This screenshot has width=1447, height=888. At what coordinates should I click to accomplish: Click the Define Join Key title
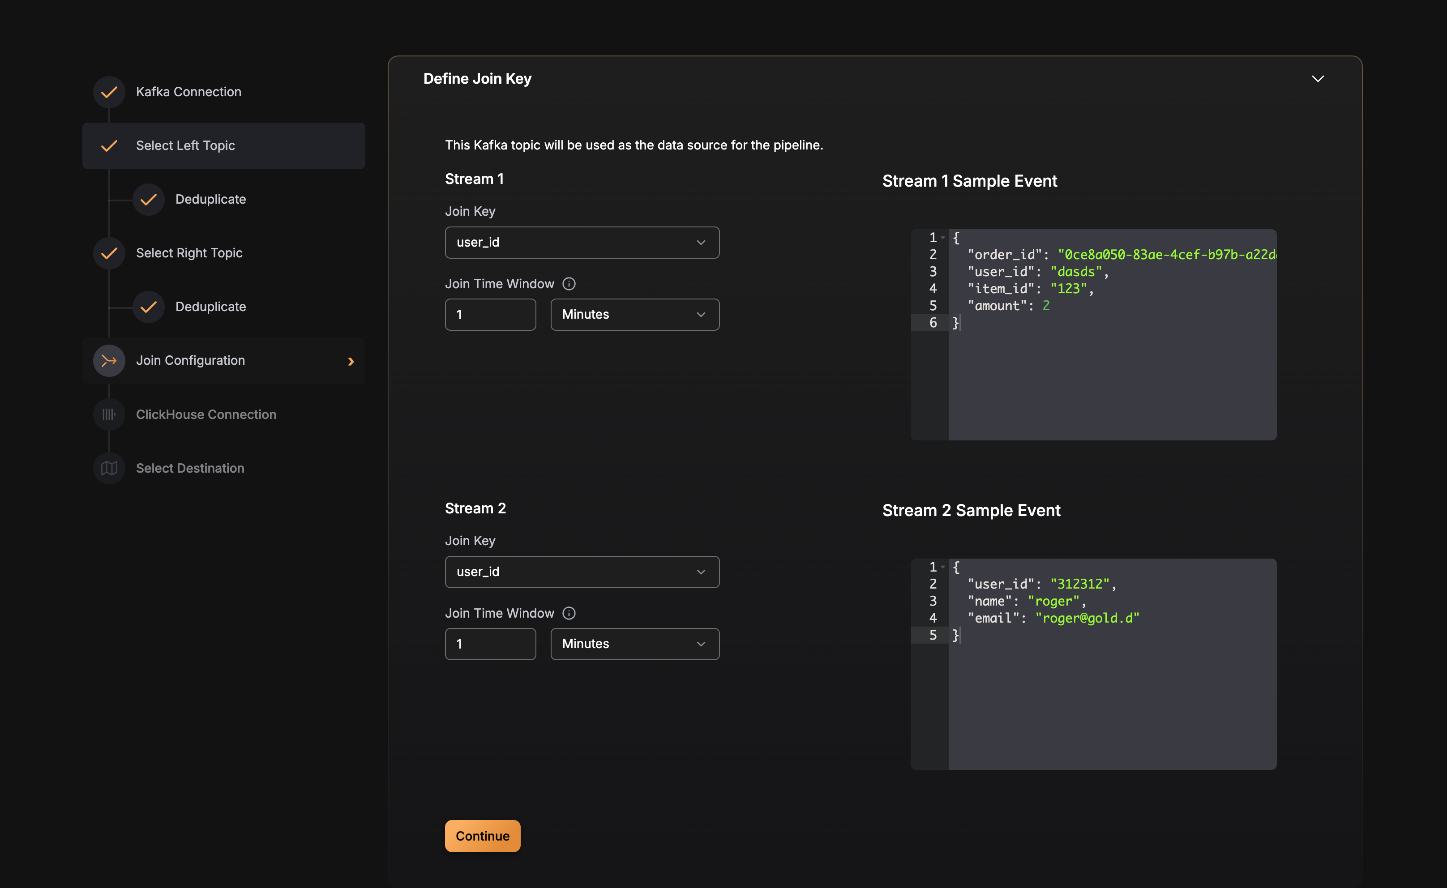click(478, 79)
